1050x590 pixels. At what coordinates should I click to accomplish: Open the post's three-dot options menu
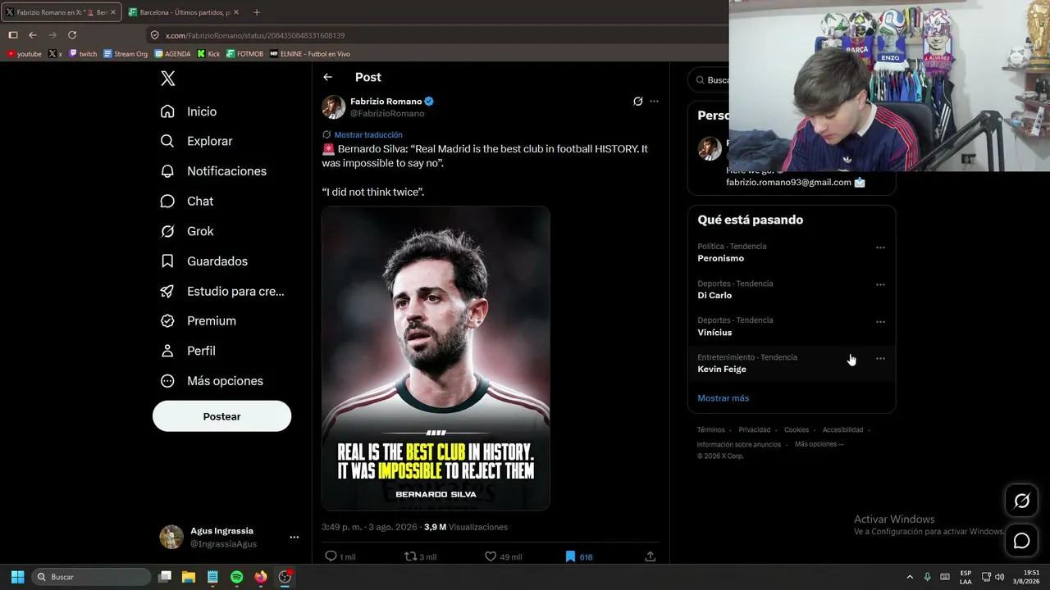click(654, 102)
